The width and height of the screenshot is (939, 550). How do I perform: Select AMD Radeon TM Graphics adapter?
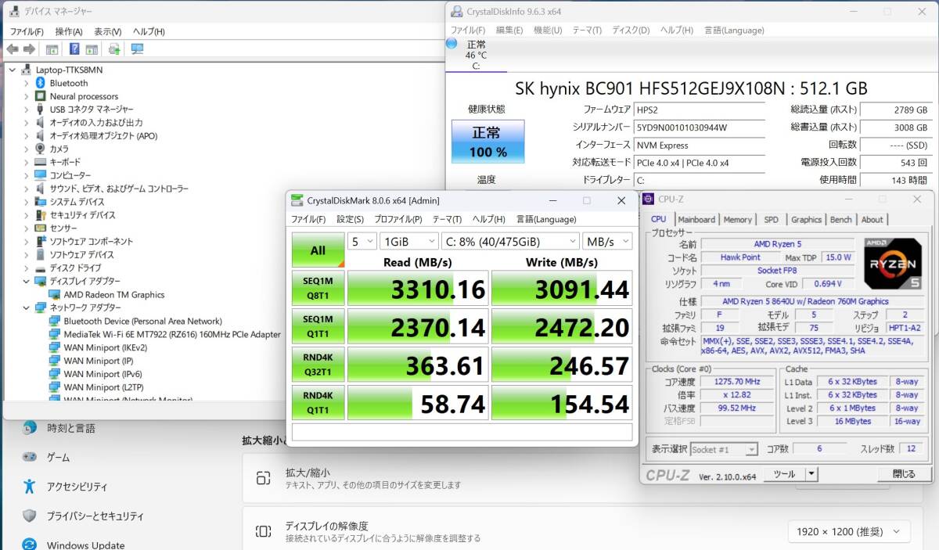[113, 294]
